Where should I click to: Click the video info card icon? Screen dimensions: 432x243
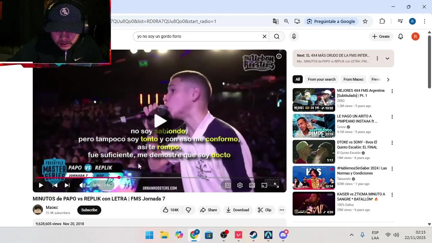[279, 56]
